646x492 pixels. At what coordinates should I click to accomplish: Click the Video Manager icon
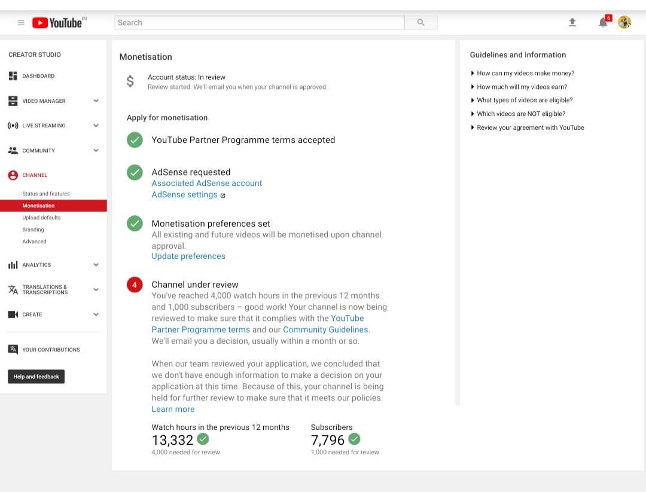point(13,101)
